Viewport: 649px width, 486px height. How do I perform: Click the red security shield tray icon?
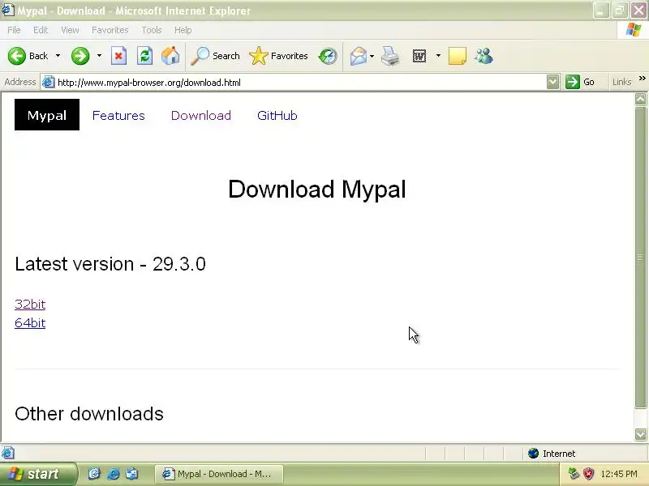coord(588,474)
